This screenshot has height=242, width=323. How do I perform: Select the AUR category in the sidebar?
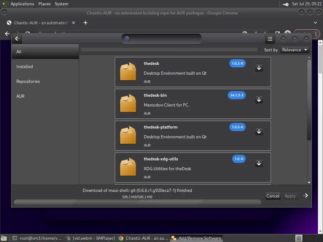[45, 96]
